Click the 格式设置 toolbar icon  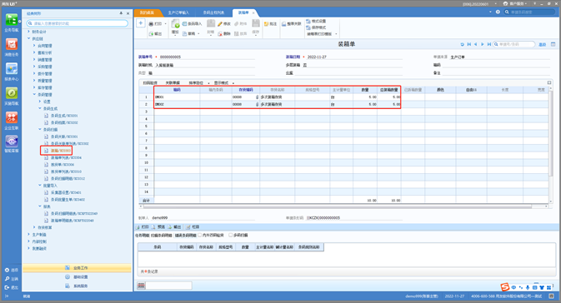[308, 21]
